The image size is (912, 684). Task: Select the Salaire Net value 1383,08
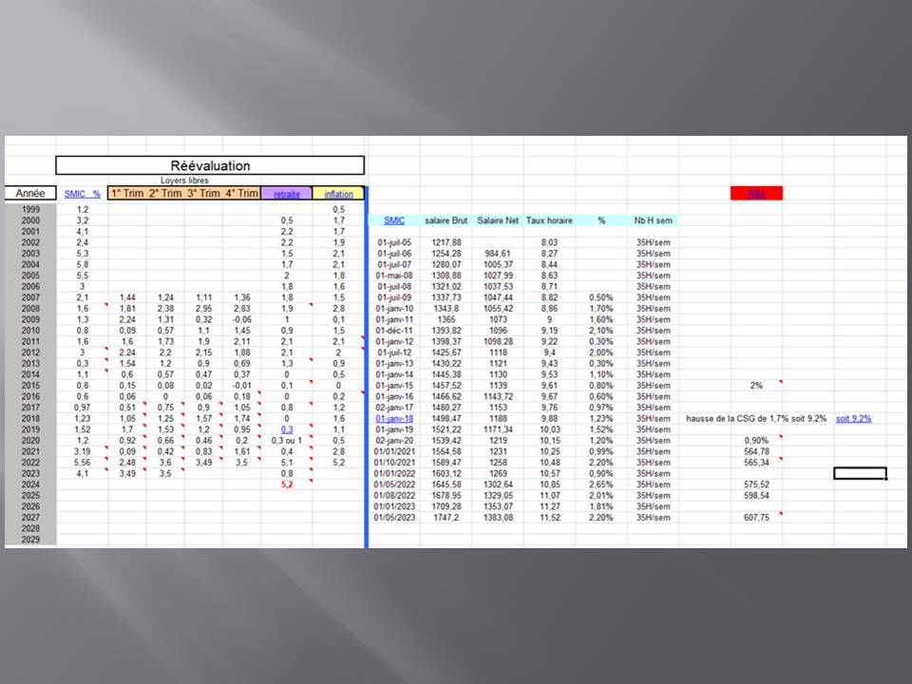point(498,517)
